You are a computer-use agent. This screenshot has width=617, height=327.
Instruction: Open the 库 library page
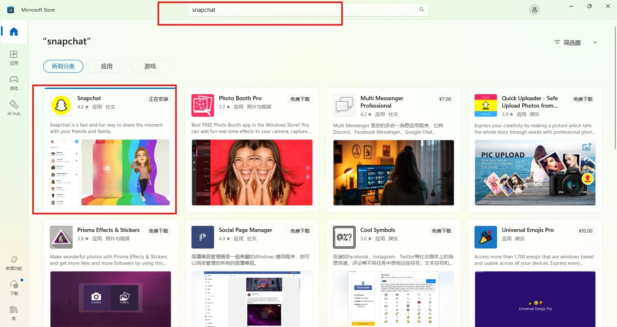coord(14,313)
